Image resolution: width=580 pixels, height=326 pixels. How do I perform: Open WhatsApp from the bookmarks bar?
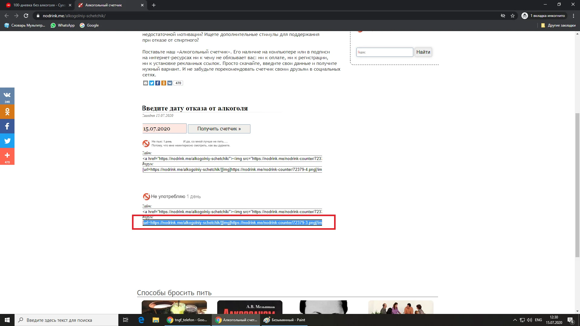coord(63,25)
